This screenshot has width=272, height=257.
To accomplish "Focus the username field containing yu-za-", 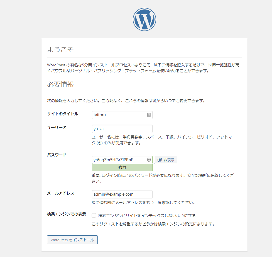I will [122, 129].
